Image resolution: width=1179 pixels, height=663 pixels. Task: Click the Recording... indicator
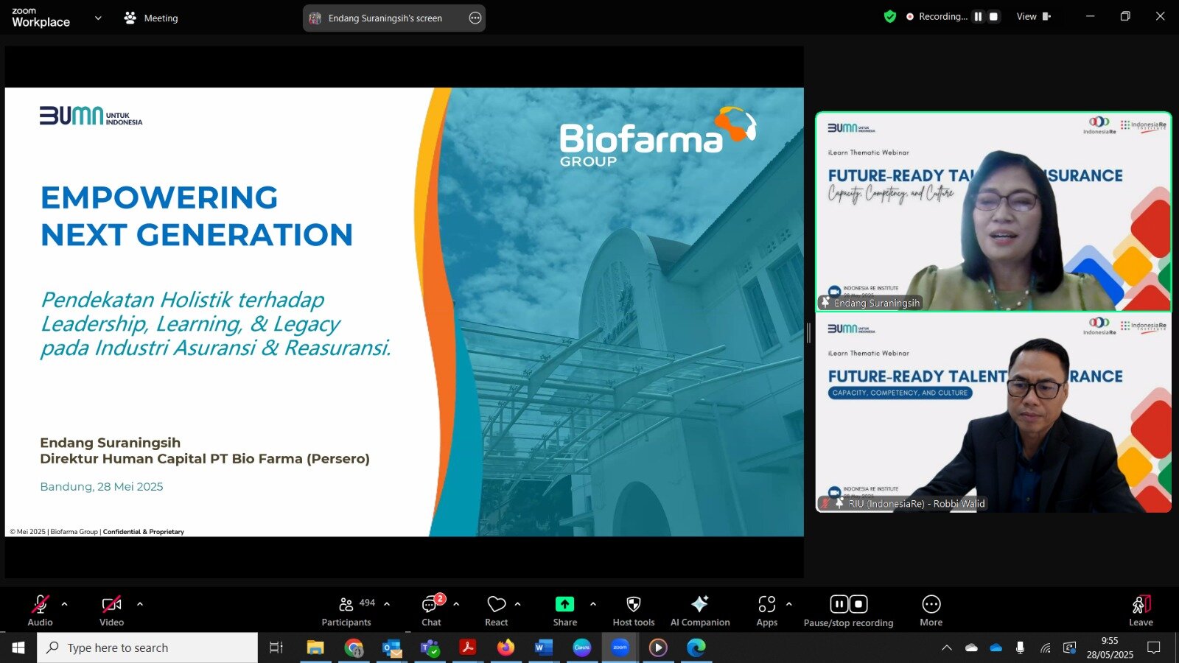point(937,16)
